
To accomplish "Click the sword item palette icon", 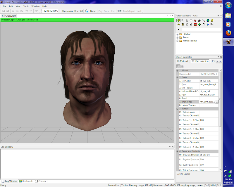I will click(203, 20).
